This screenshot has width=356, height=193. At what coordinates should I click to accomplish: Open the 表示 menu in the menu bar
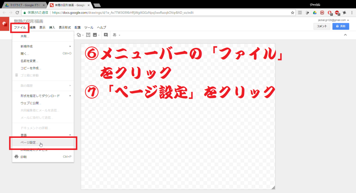[x=42, y=27]
